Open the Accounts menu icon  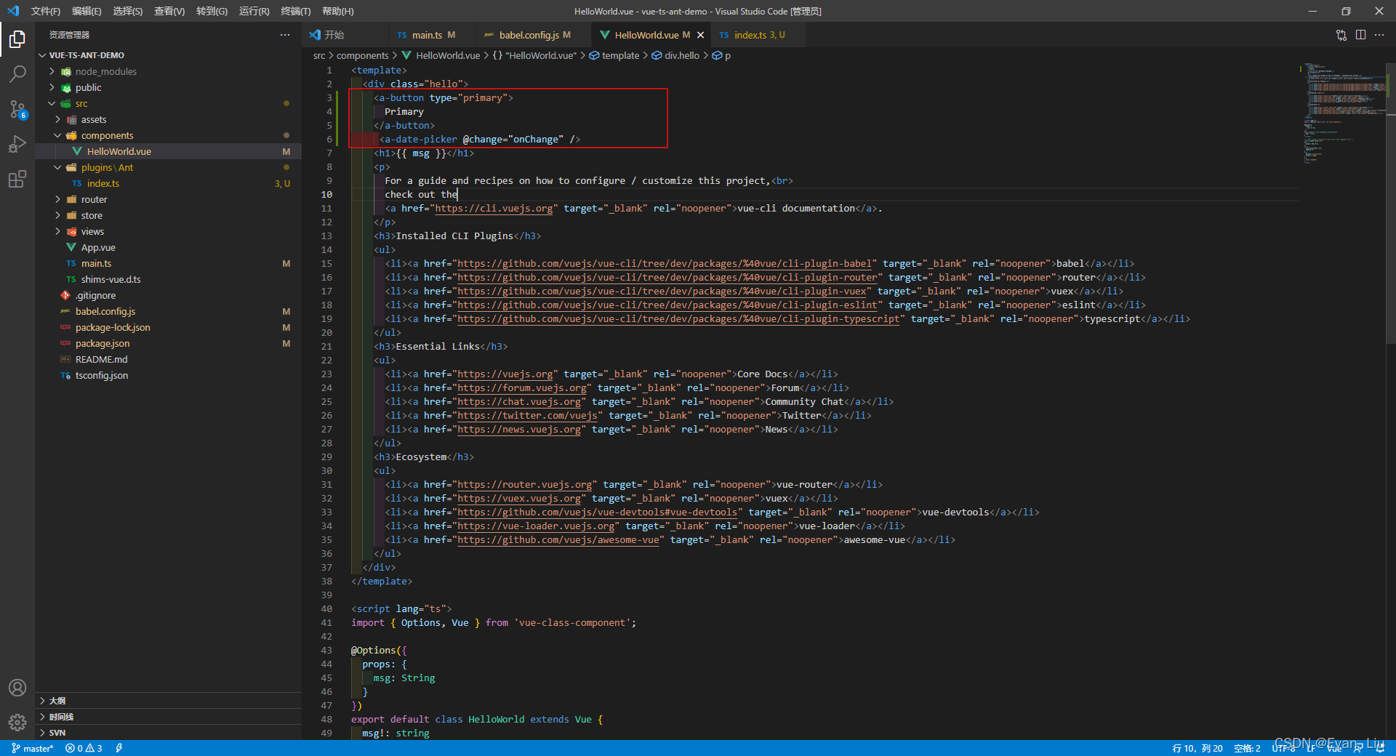pos(17,688)
